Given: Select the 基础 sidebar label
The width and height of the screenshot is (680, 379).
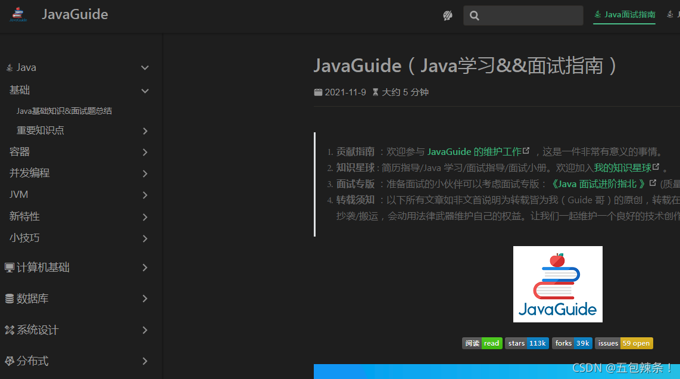Looking at the screenshot, I should pos(20,90).
